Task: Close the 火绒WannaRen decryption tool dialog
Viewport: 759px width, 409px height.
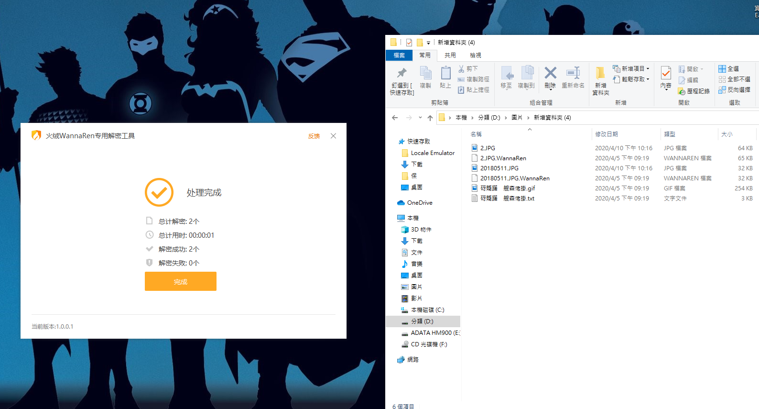Action: tap(333, 136)
